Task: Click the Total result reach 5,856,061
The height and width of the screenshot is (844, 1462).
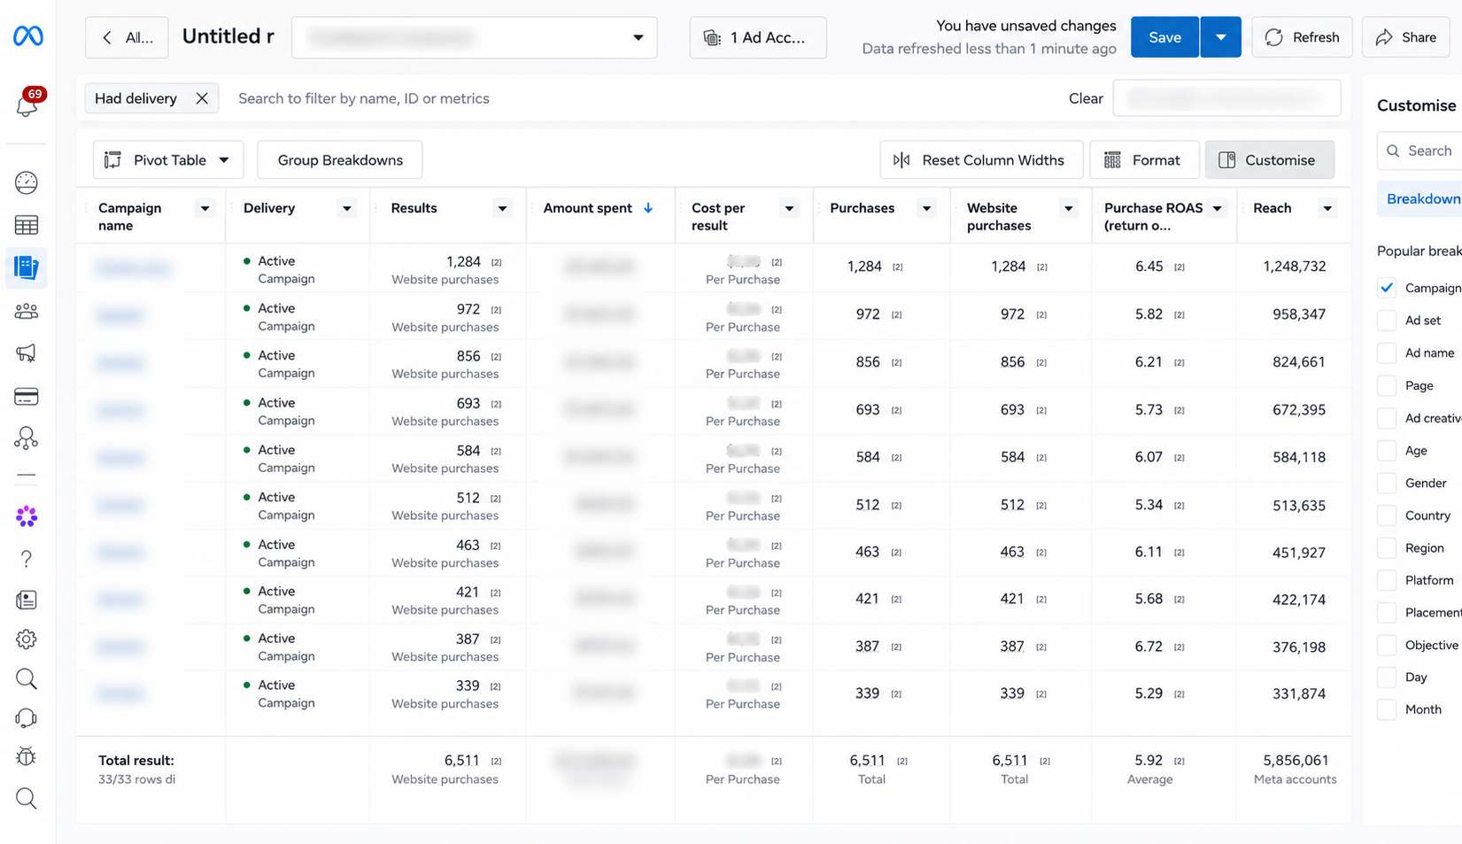Action: [x=1296, y=760]
